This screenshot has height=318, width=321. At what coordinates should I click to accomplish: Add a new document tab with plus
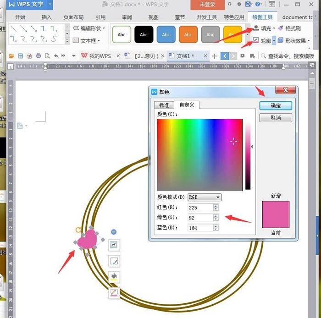coord(215,56)
